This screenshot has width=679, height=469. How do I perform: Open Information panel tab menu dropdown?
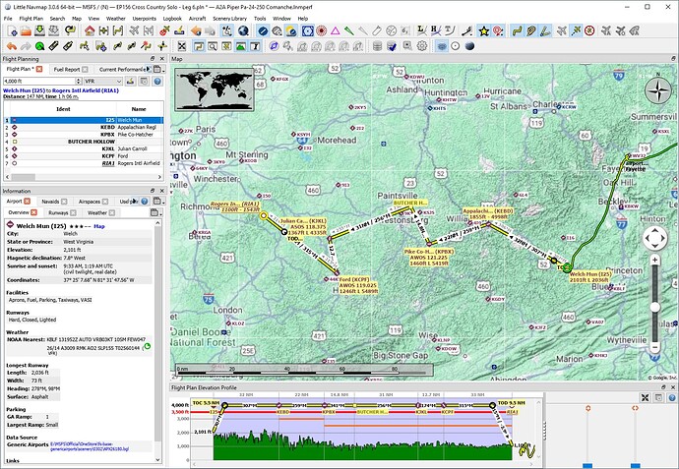tap(158, 202)
